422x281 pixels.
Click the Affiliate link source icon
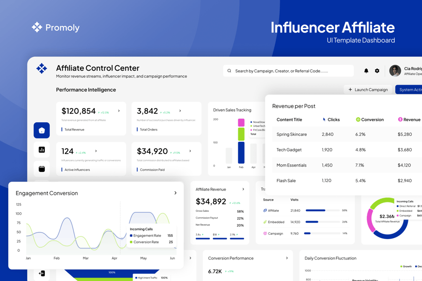pos(265,210)
